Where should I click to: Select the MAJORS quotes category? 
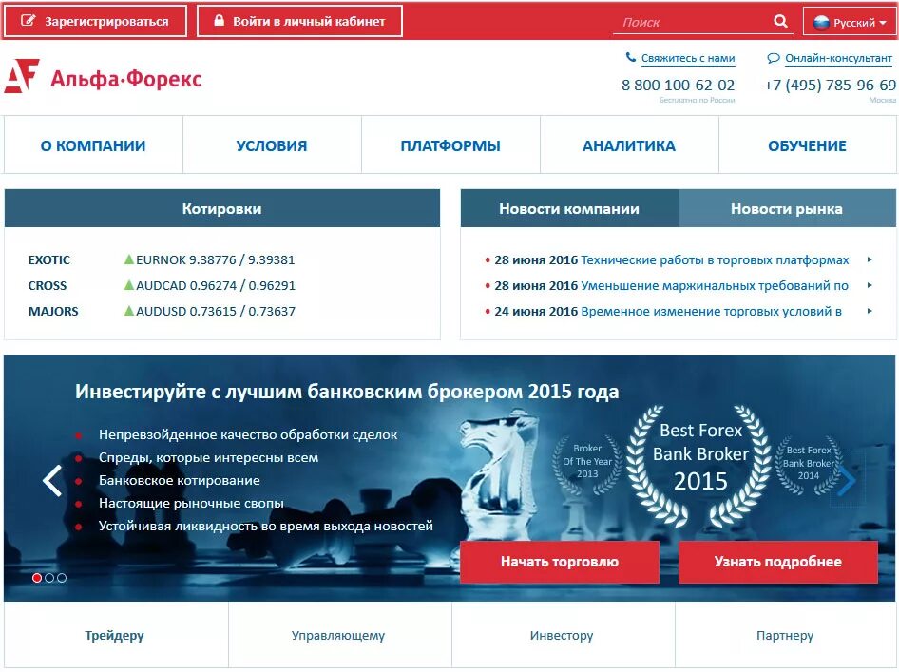53,312
